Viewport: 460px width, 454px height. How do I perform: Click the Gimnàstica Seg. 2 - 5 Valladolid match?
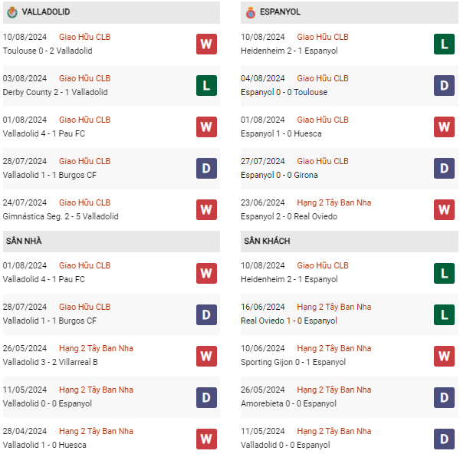point(61,216)
